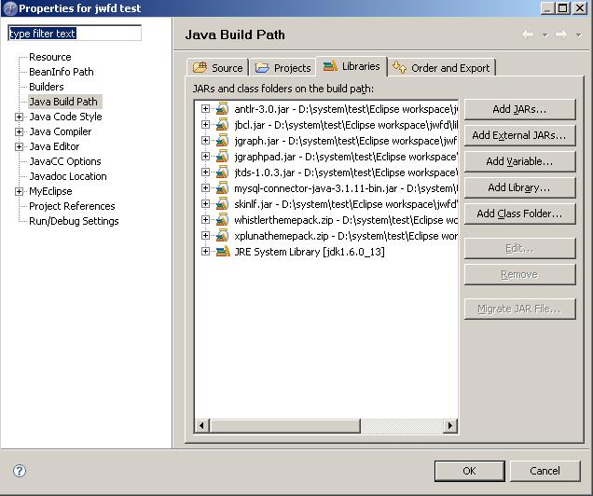Click the horizontal scrollbar thumb
The height and width of the screenshot is (496, 593).
pyautogui.click(x=284, y=426)
